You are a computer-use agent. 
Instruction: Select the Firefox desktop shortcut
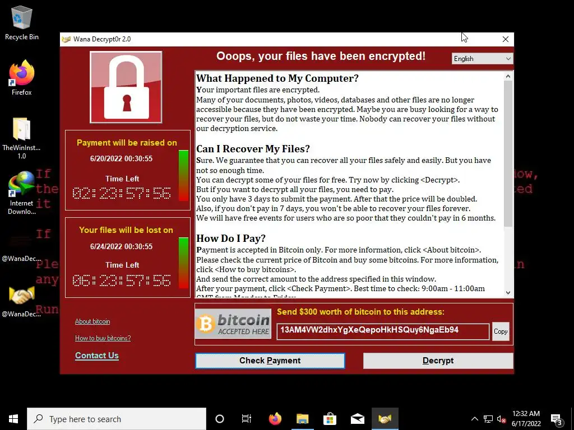tap(22, 77)
